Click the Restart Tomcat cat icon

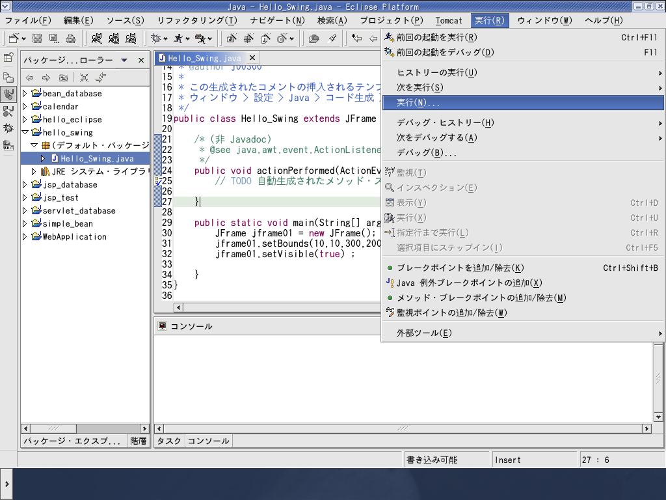(131, 38)
